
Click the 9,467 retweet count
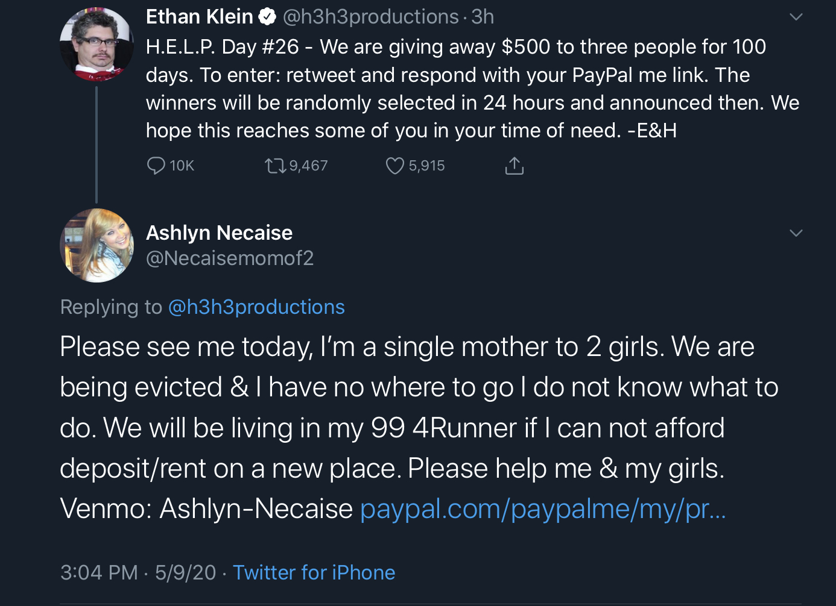click(308, 166)
